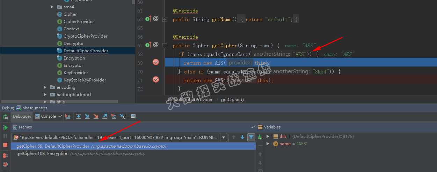Click the Step Over icon
The width and height of the screenshot is (437, 172).
tap(79, 116)
